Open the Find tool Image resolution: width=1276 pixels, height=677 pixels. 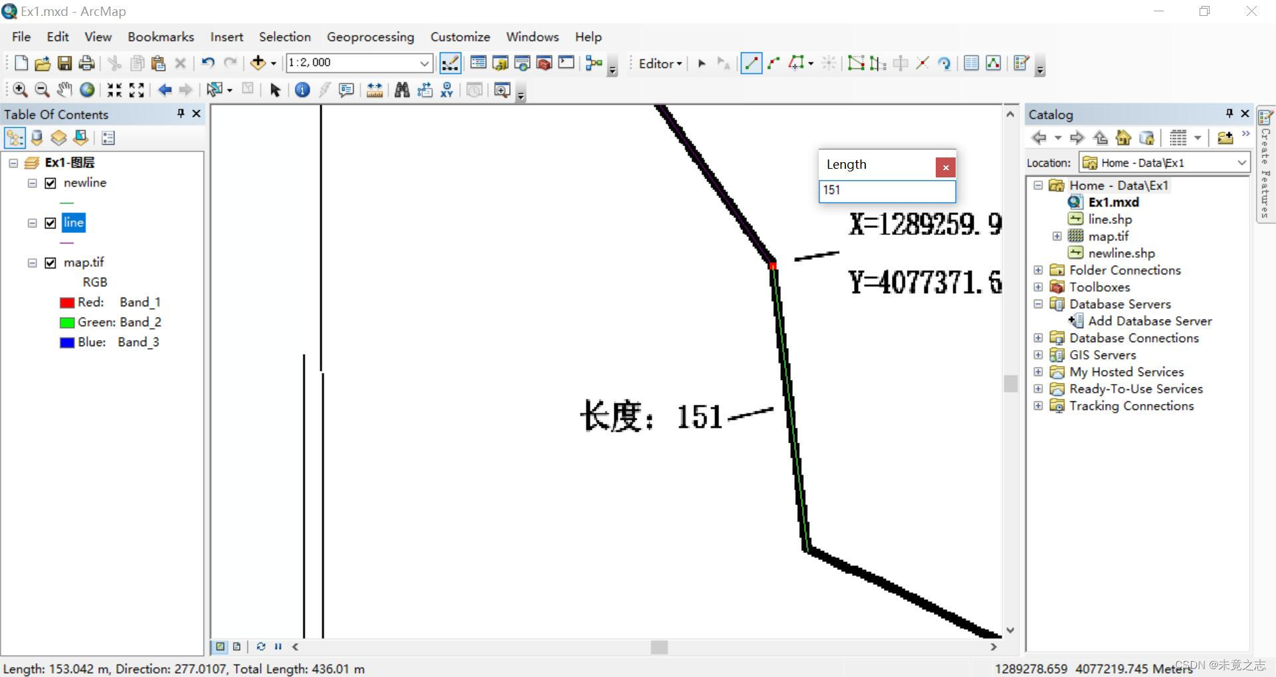pos(402,90)
